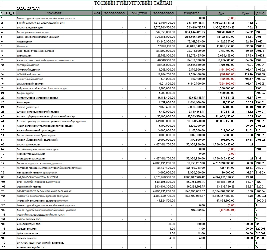Click the value 12.00 in the Гүйцэтгэл column
The height and width of the screenshot is (250, 267).
tap(202, 233)
